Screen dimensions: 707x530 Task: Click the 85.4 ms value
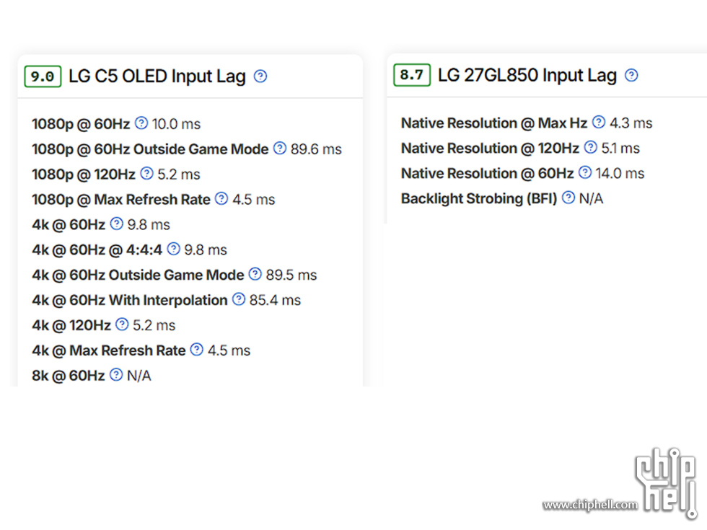pos(275,300)
